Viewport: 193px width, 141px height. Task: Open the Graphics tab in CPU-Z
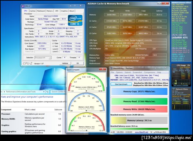[x=64, y=11]
